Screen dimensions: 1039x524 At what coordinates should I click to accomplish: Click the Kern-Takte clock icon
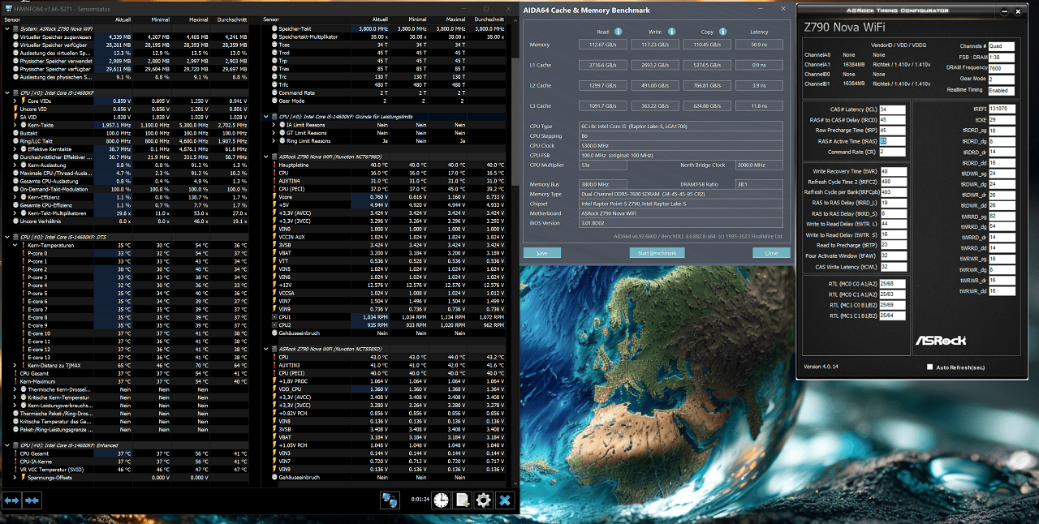tap(24, 125)
